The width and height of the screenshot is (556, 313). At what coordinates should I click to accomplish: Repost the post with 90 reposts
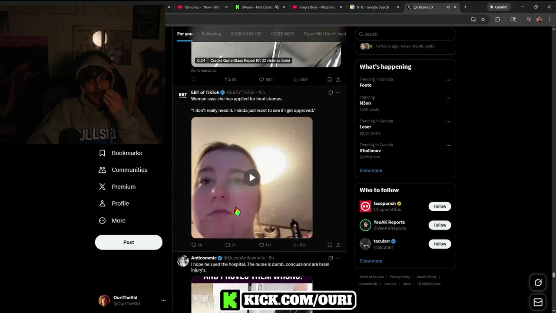[x=231, y=80]
